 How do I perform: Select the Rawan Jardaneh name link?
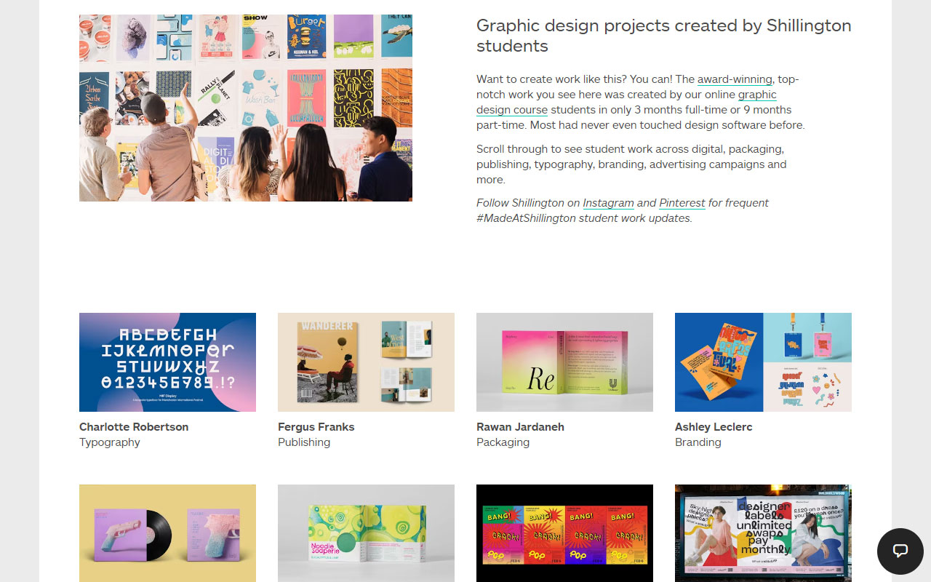[520, 427]
